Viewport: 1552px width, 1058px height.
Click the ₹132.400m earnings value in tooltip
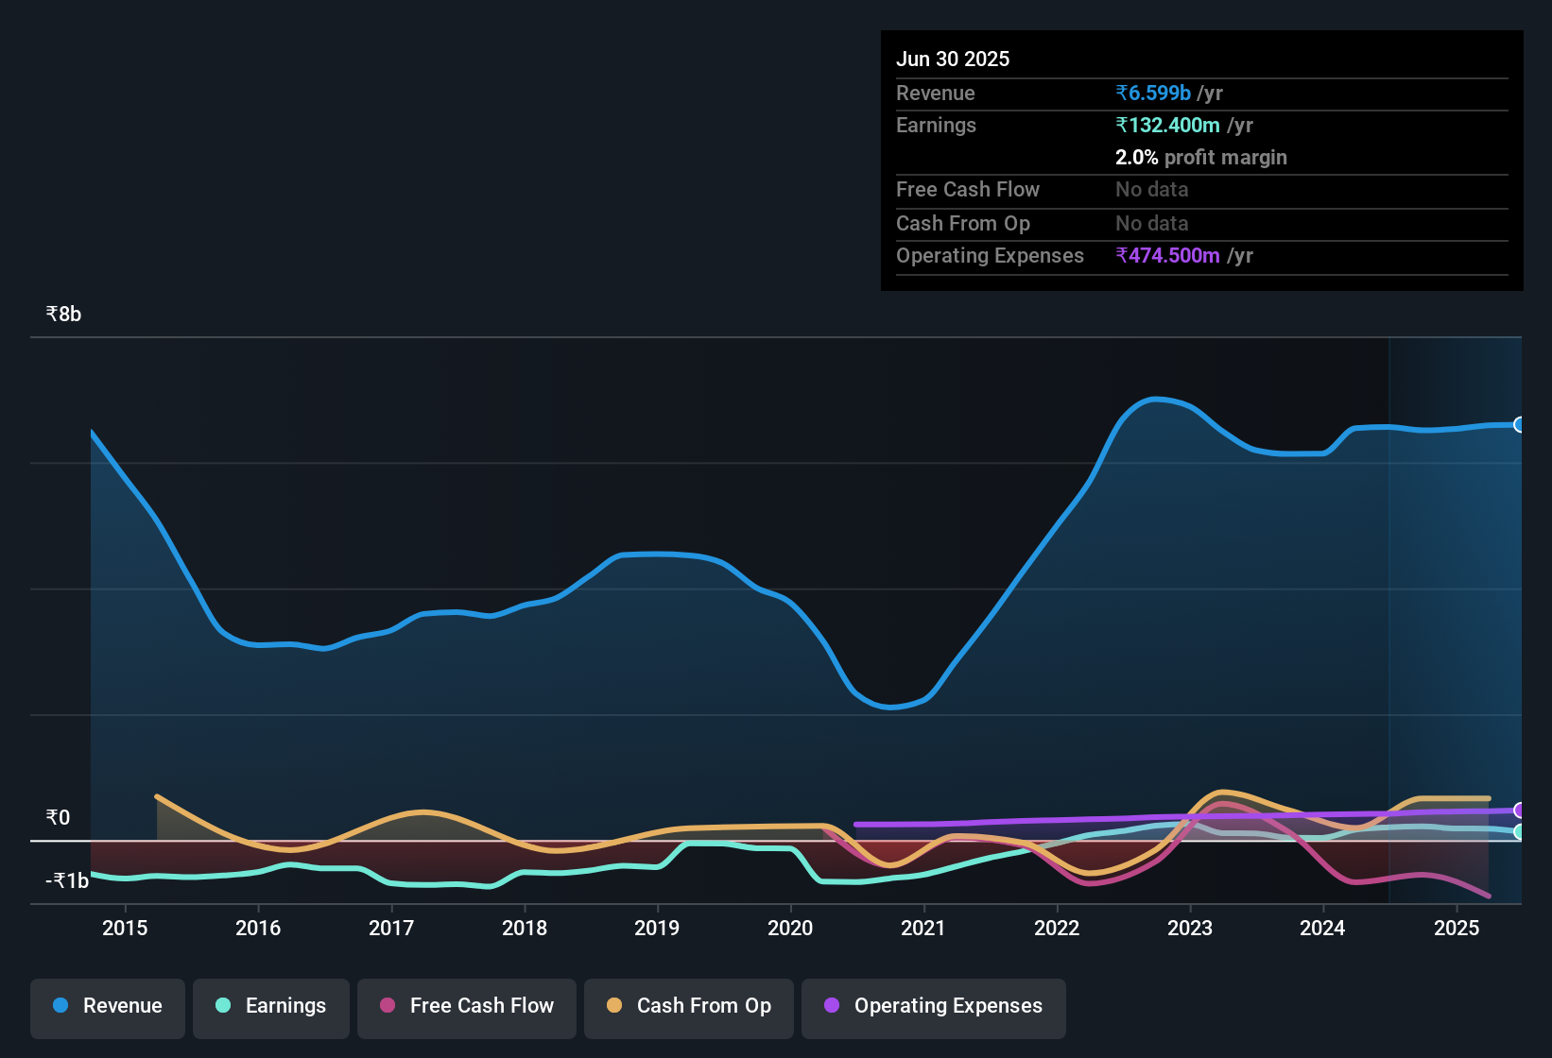pyautogui.click(x=1167, y=125)
